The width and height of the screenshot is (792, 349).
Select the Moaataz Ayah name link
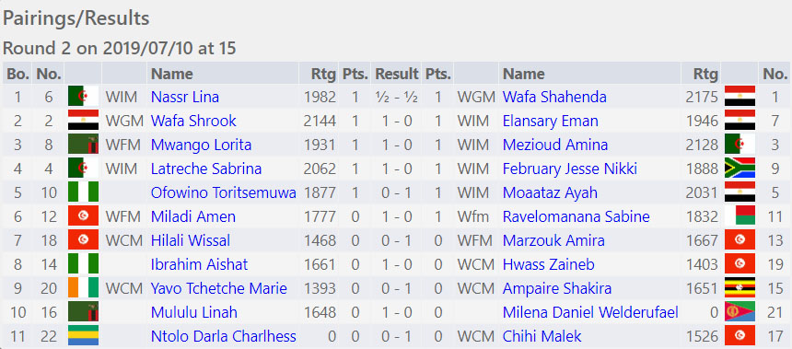click(x=550, y=192)
